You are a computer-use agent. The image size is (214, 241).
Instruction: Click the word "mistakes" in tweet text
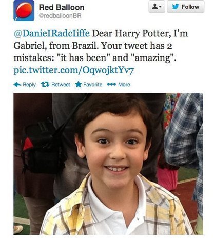[x=32, y=58]
